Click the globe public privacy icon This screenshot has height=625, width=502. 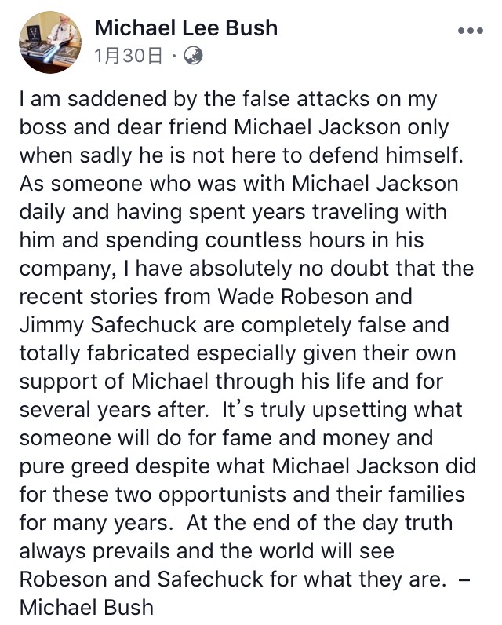tap(193, 56)
